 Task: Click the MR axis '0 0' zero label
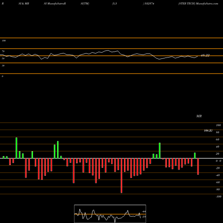pos(219,161)
